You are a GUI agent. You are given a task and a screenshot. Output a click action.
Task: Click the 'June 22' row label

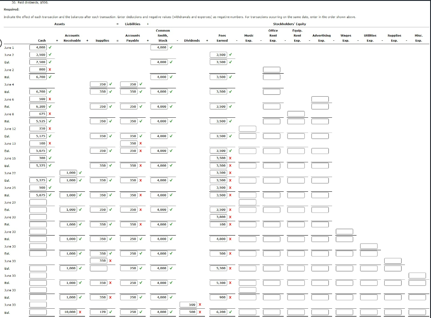click(x=10, y=173)
